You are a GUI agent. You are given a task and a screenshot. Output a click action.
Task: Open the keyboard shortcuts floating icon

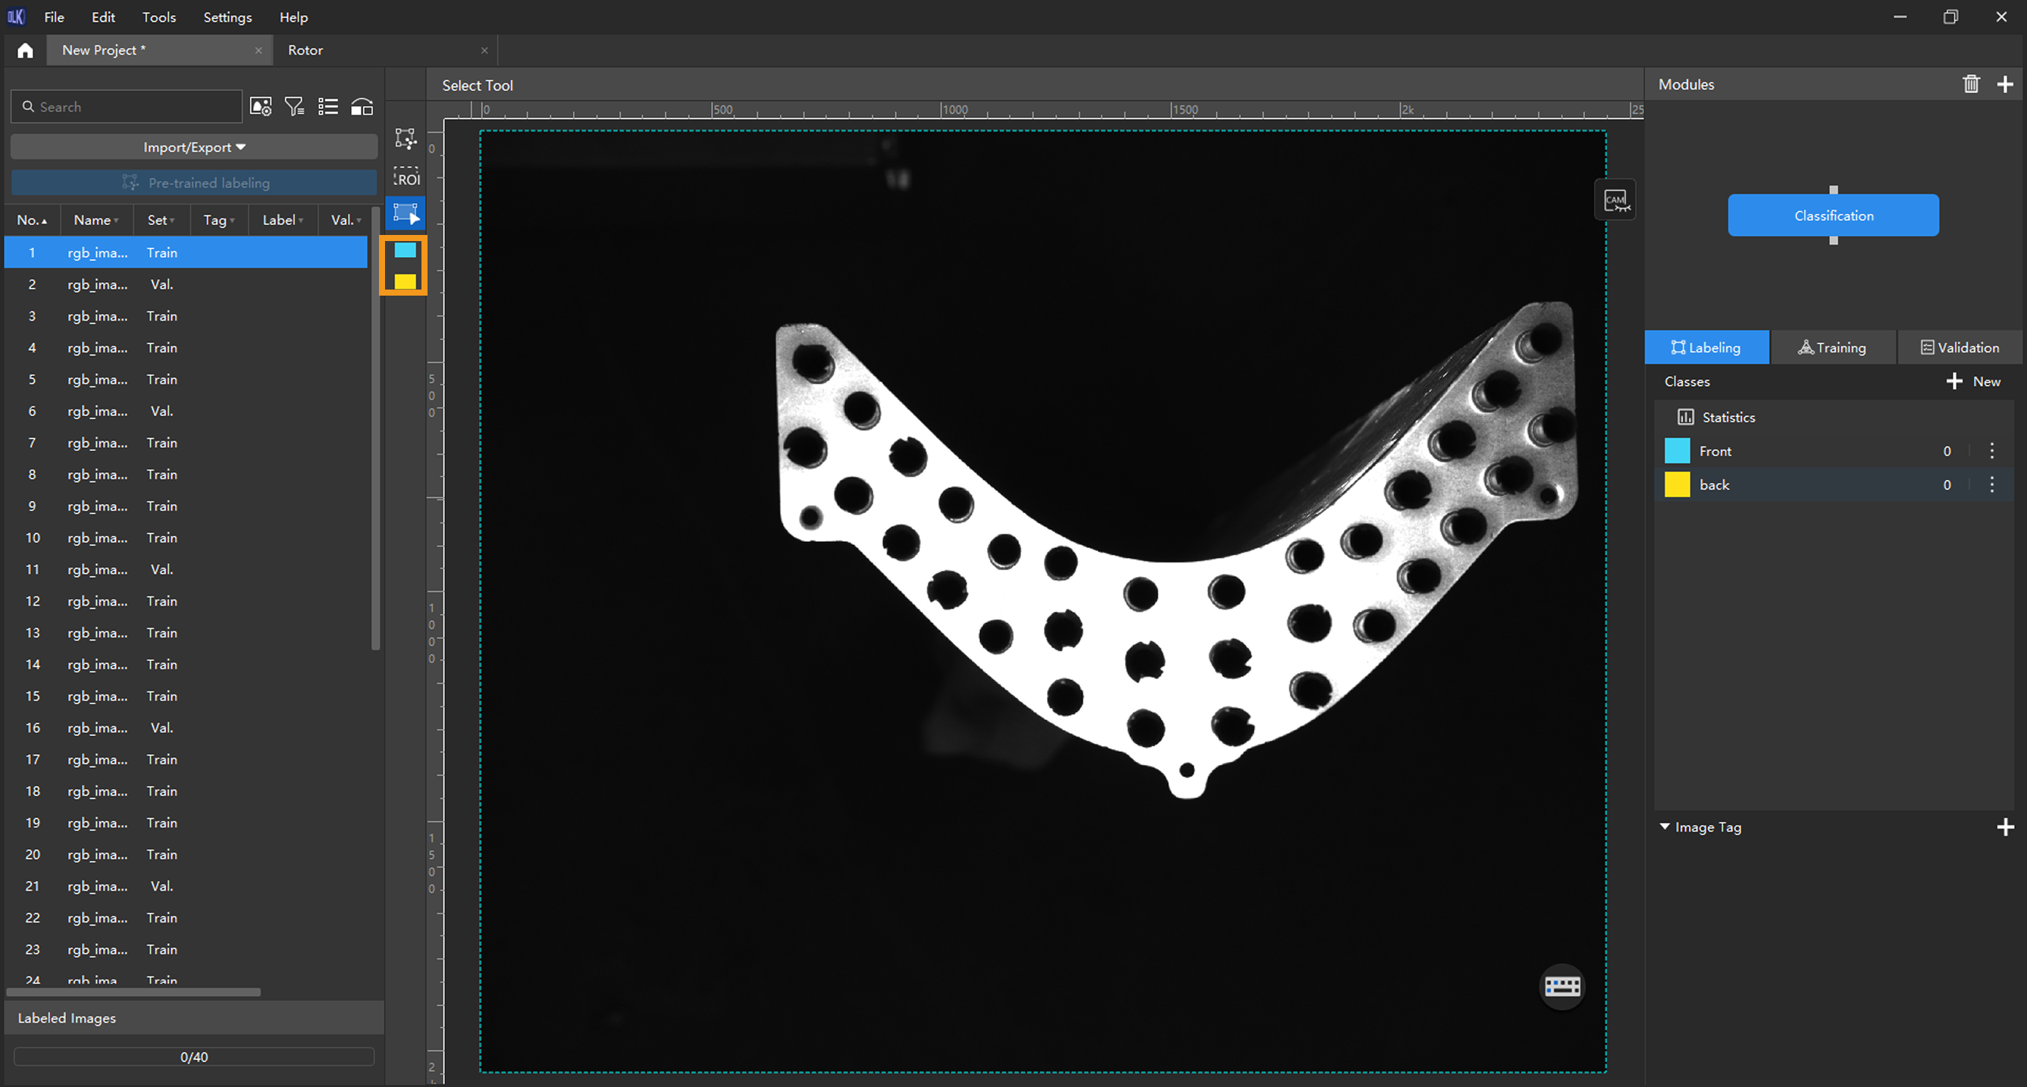(x=1562, y=986)
